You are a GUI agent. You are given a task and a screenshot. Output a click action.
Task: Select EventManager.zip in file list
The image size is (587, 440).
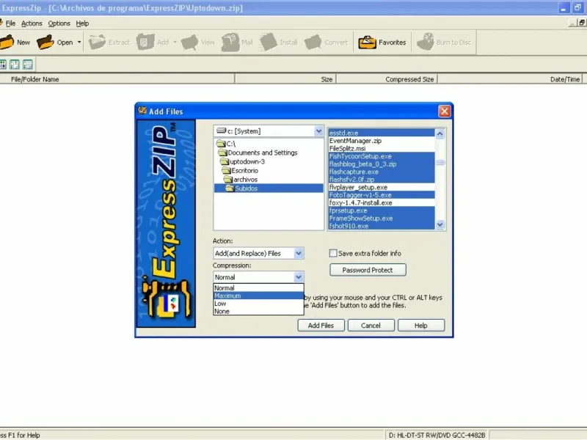coord(382,141)
